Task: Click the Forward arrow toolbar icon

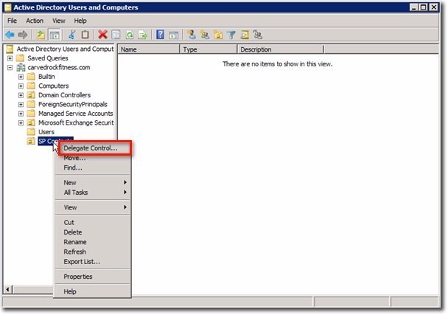Action: pyautogui.click(x=23, y=35)
